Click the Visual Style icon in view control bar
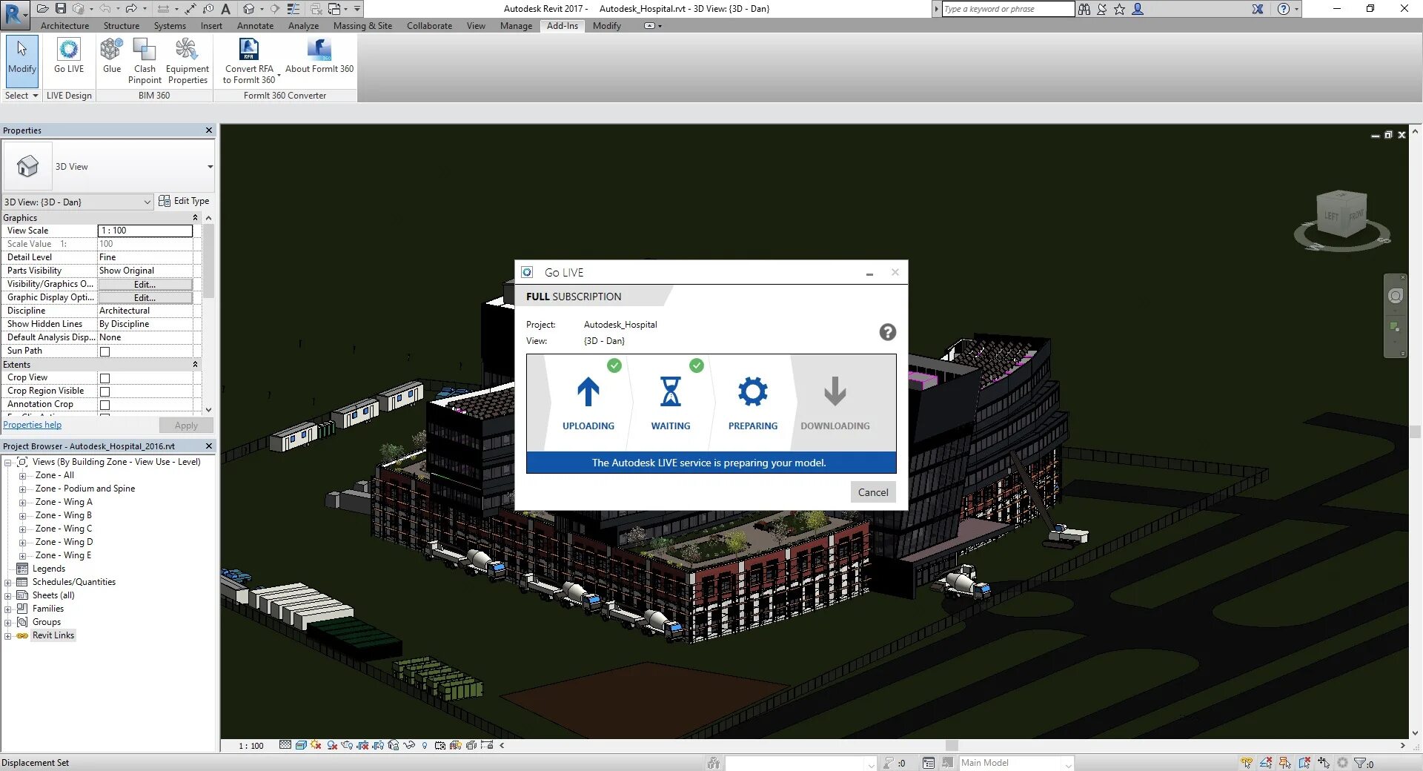This screenshot has height=771, width=1423. [x=301, y=746]
